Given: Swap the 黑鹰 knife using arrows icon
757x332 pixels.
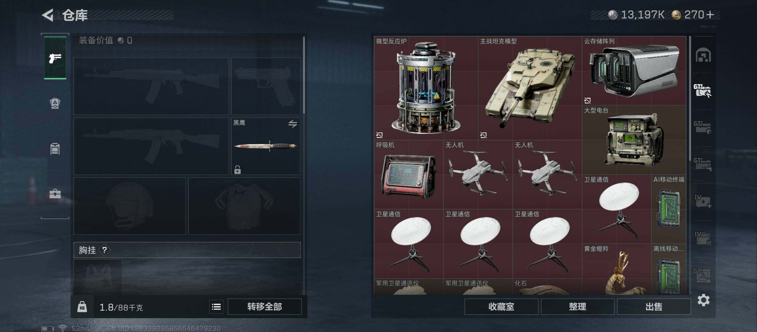Looking at the screenshot, I should pyautogui.click(x=293, y=124).
